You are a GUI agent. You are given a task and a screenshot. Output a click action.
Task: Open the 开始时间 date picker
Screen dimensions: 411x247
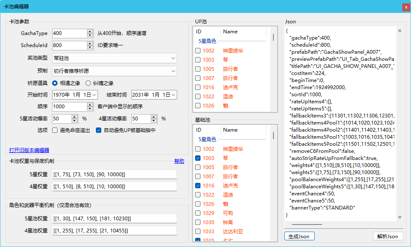point(94,95)
